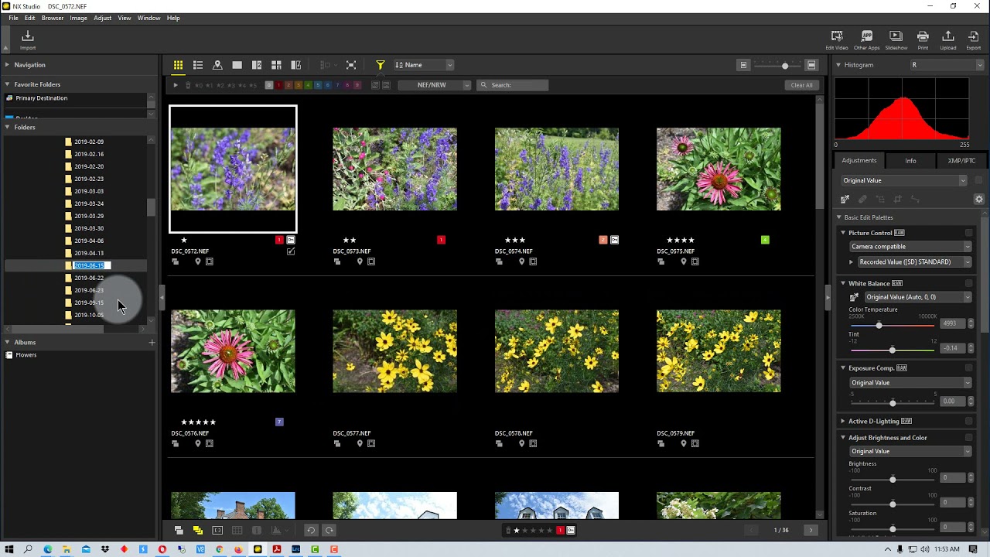Open the adjustments panel settings gear

click(x=978, y=199)
